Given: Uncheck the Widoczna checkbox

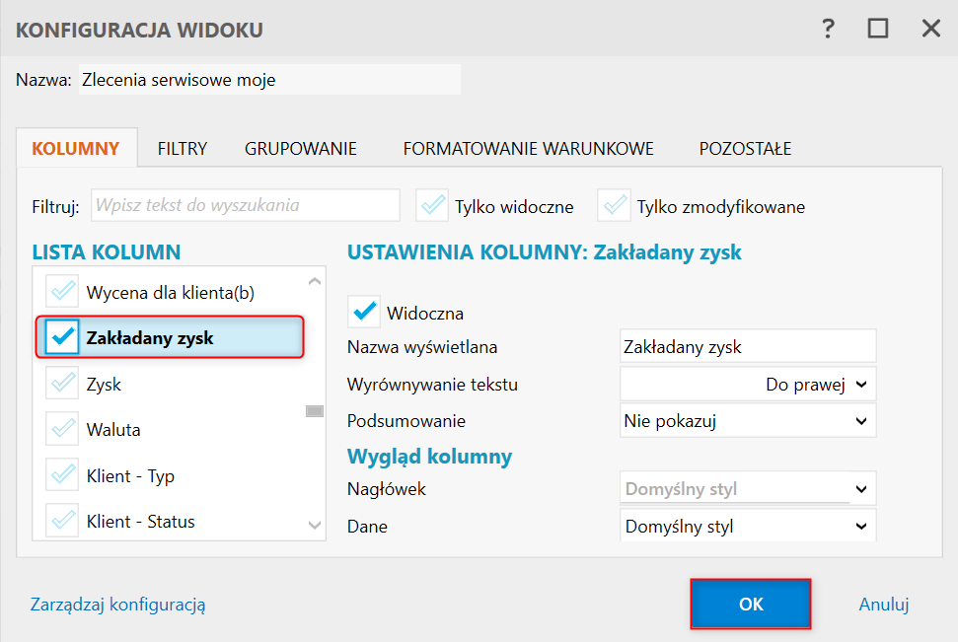Looking at the screenshot, I should pos(364,312).
